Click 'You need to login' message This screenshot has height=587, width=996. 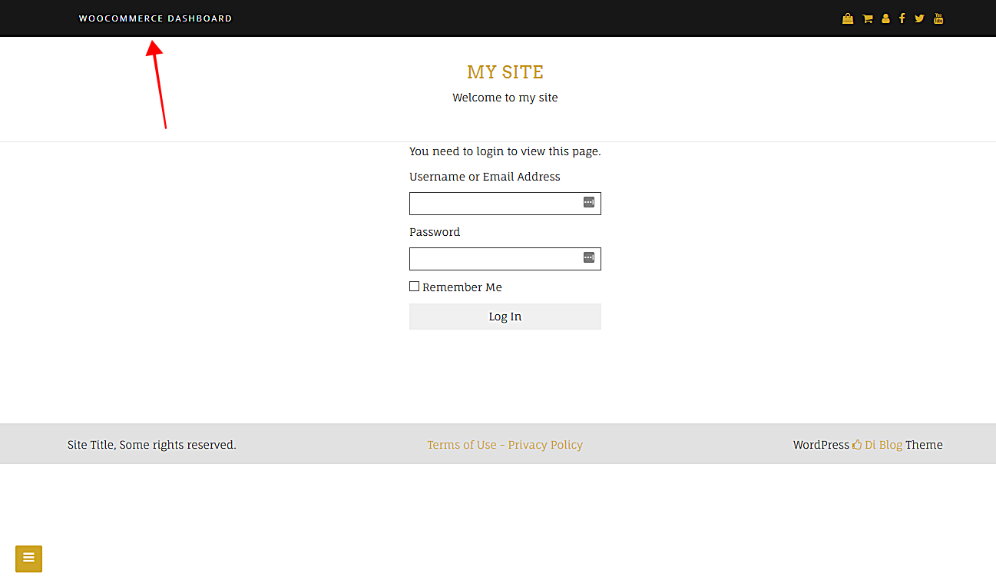click(x=505, y=151)
